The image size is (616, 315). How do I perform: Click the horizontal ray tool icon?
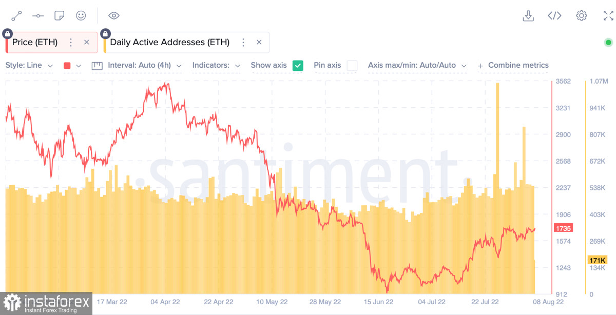tap(38, 16)
